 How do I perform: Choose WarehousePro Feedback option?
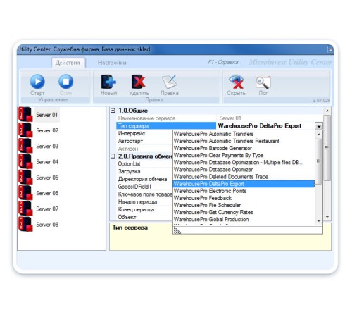click(x=244, y=198)
